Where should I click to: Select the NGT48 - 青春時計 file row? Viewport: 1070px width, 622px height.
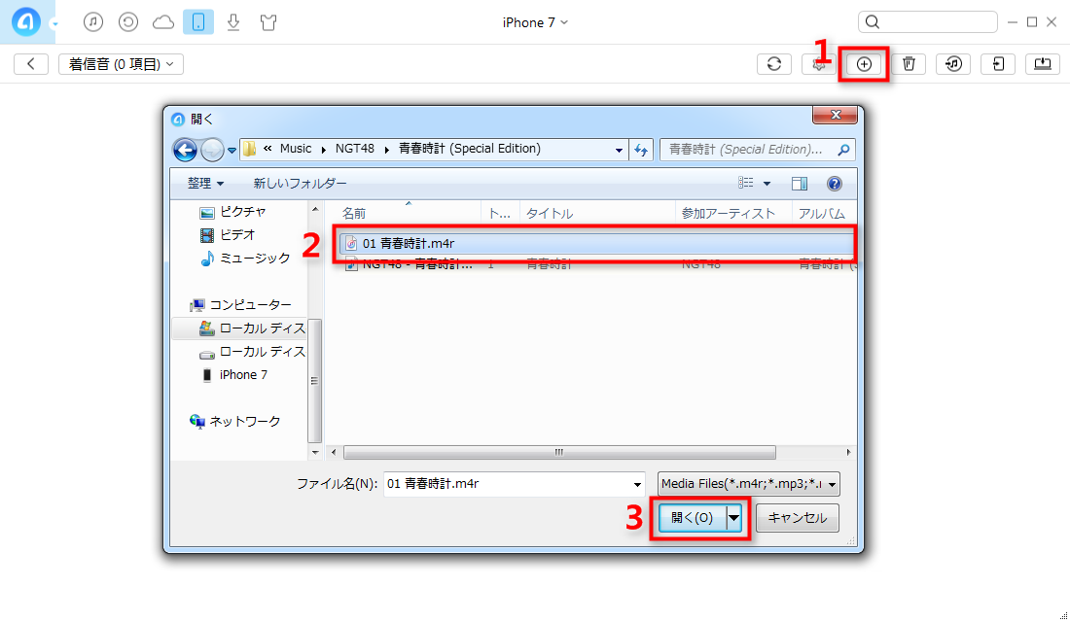(596, 264)
